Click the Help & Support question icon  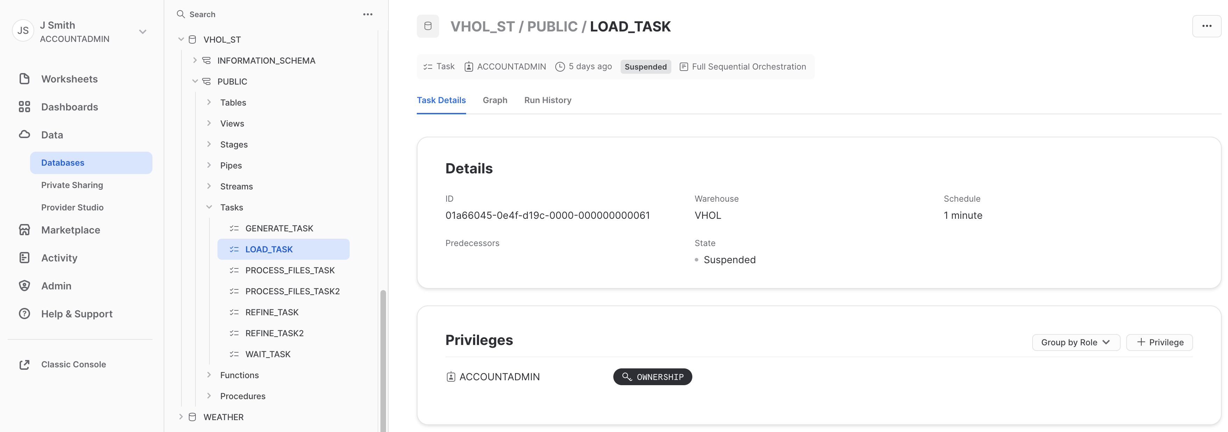(x=24, y=314)
